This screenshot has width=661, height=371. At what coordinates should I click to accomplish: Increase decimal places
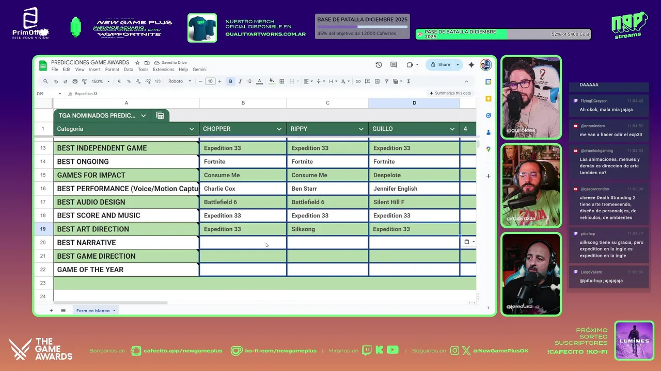click(148, 81)
